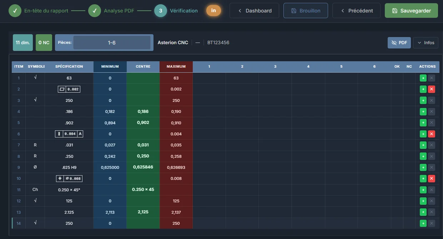
Task: Click the gray X on item 12
Action: click(432, 201)
